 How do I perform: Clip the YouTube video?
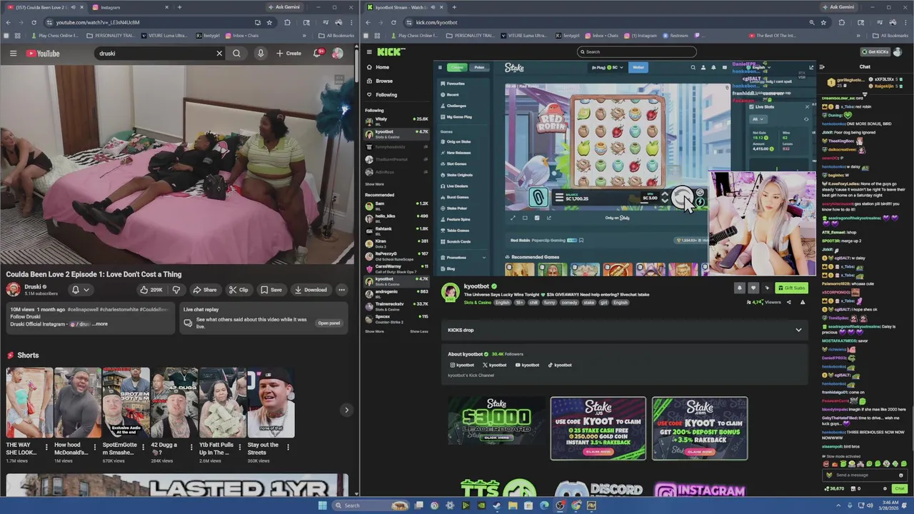pos(238,290)
